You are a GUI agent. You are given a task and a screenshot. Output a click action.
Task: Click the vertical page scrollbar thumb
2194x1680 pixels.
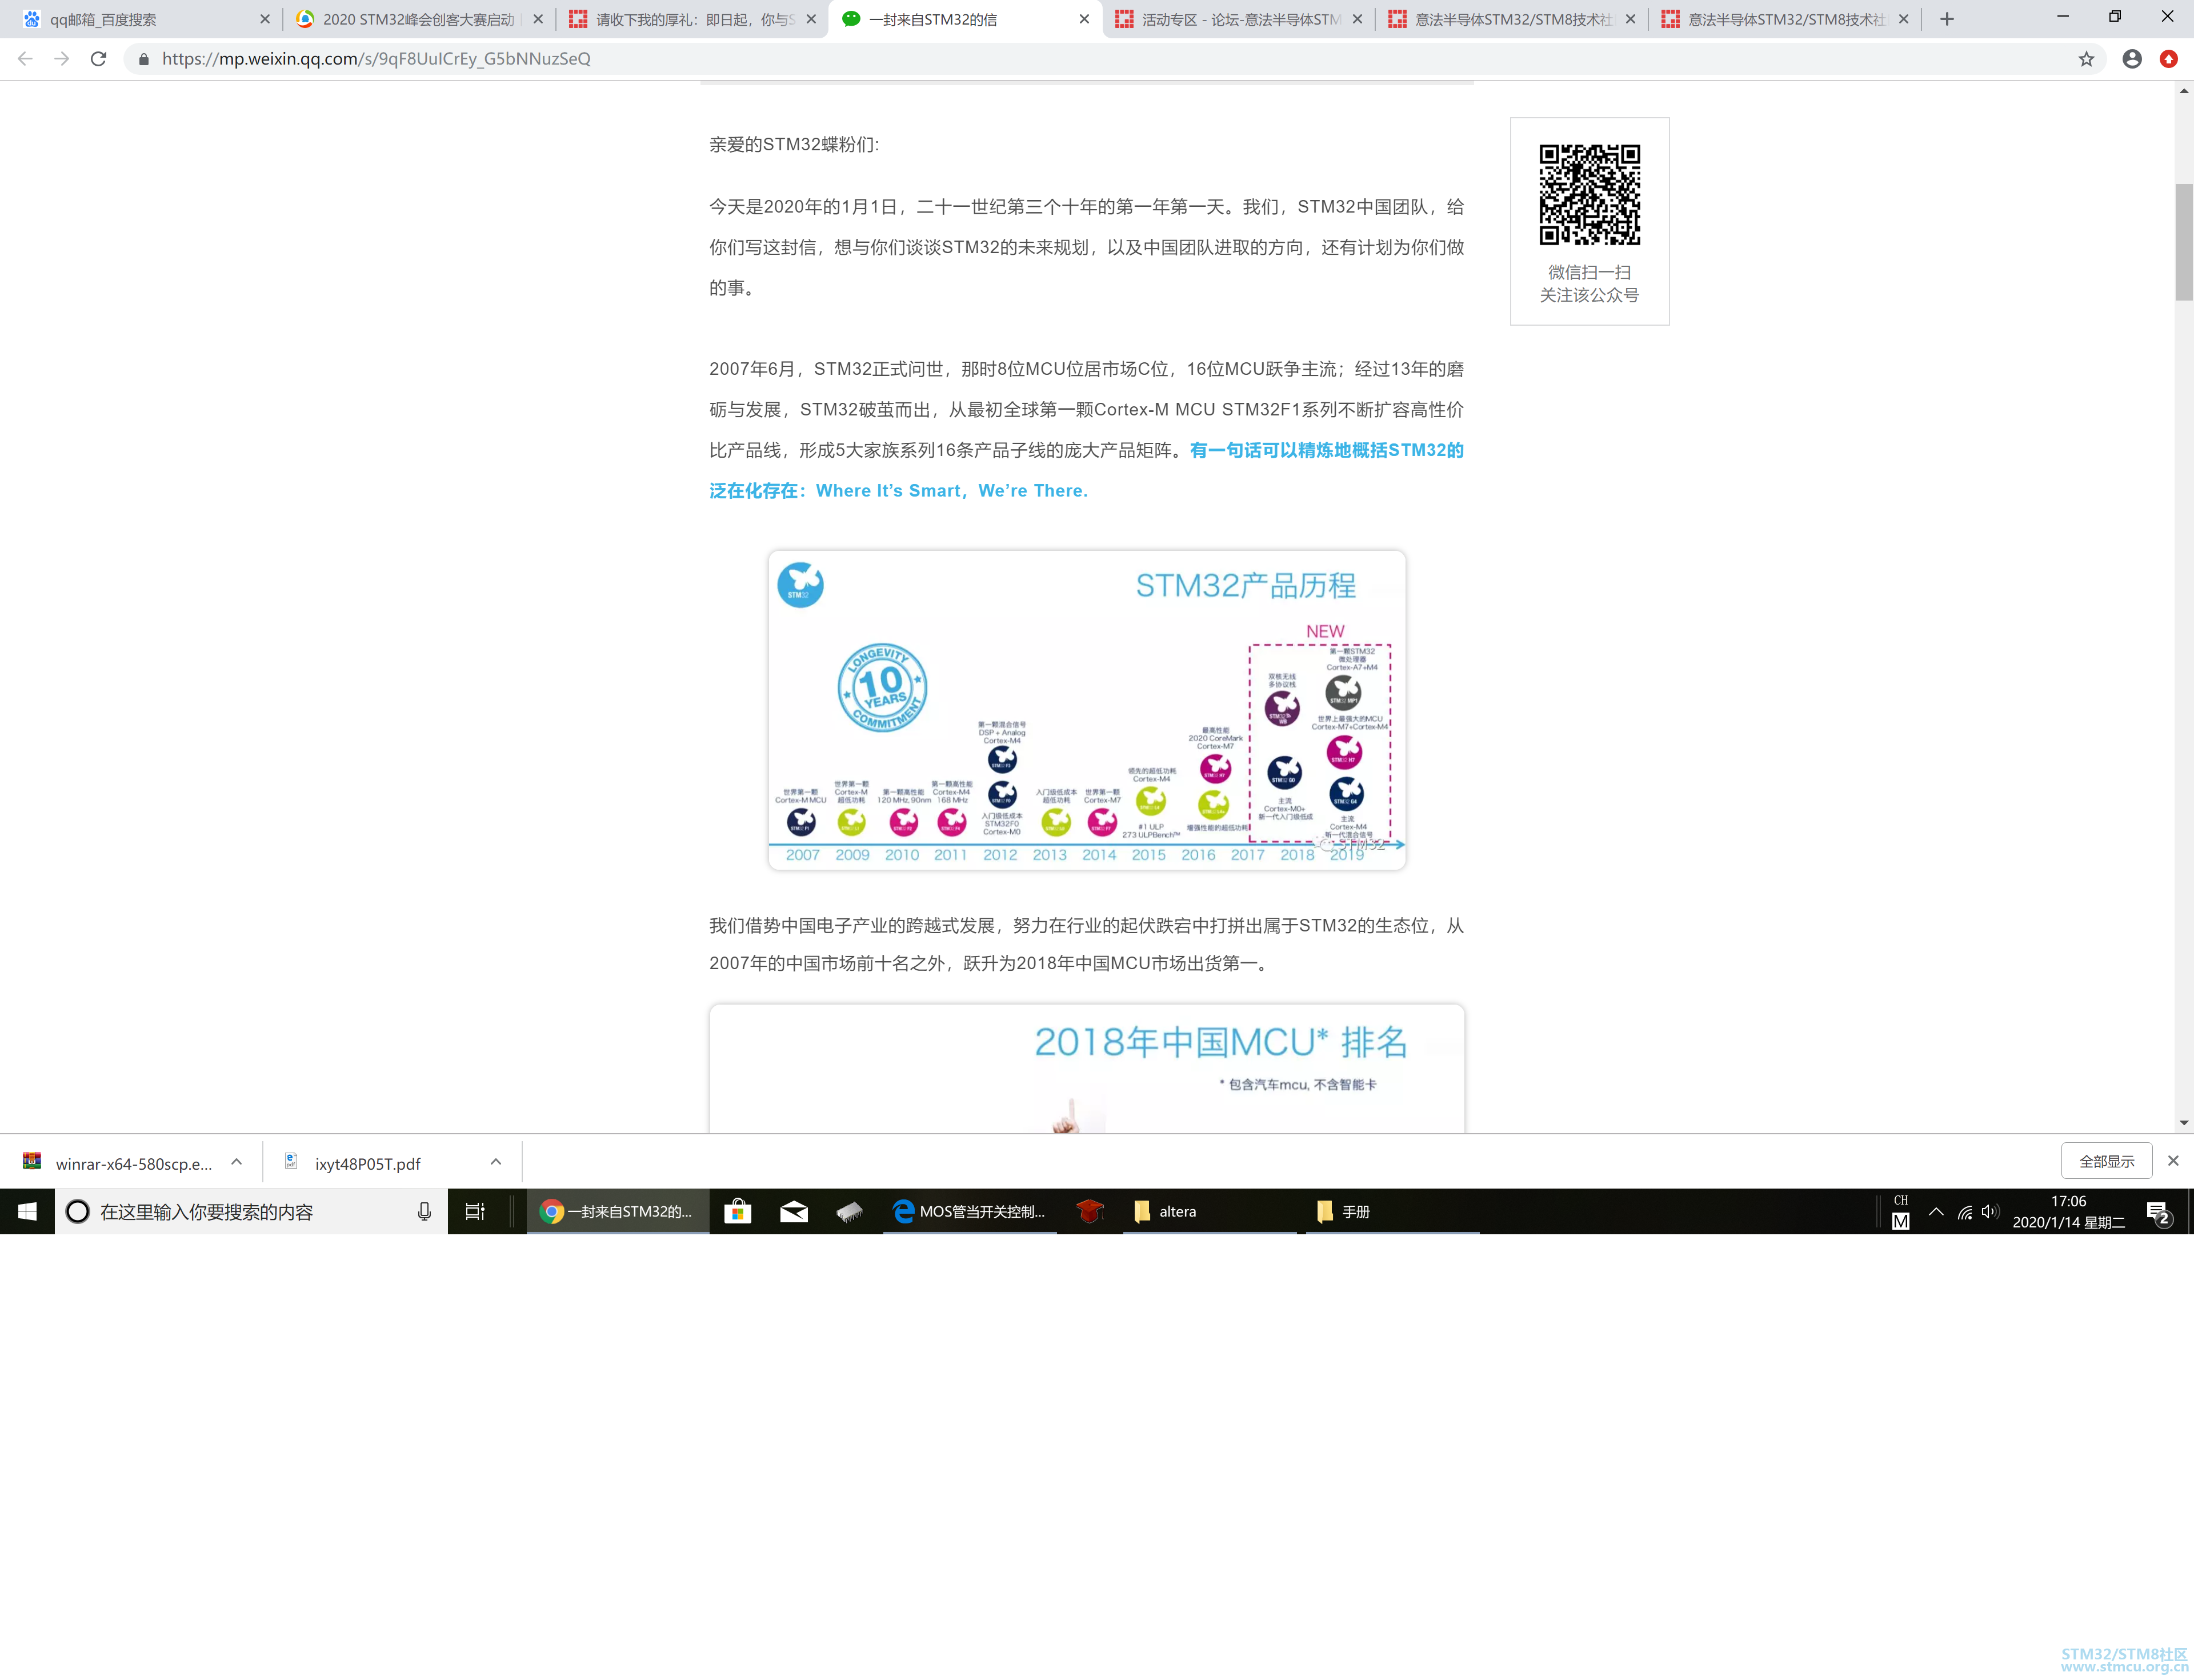pos(2184,242)
